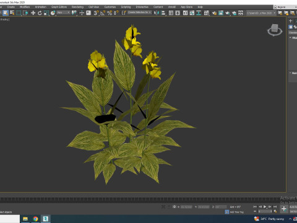This screenshot has height=223, width=297.
Task: Open the project folder path dropdown
Action: tap(261, 13)
